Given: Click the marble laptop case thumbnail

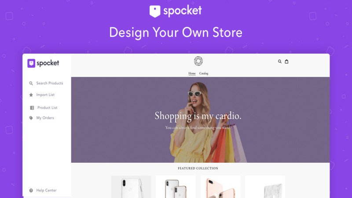Looking at the screenshot, I should pyautogui.click(x=265, y=187).
